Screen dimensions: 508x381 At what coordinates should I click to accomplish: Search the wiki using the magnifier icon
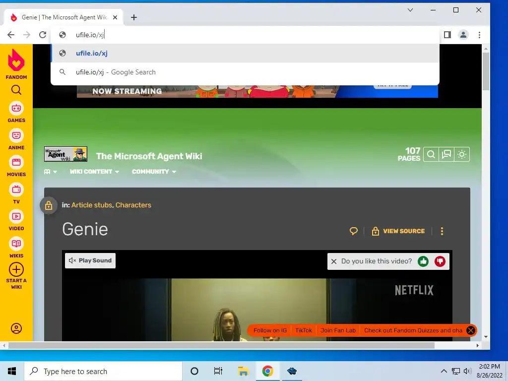pyautogui.click(x=431, y=154)
